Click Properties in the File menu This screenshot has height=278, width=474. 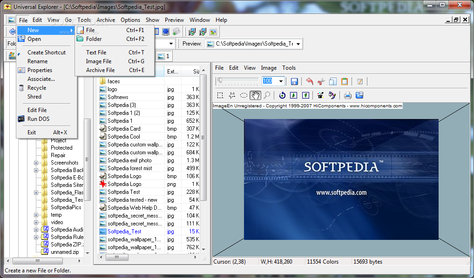[47, 70]
